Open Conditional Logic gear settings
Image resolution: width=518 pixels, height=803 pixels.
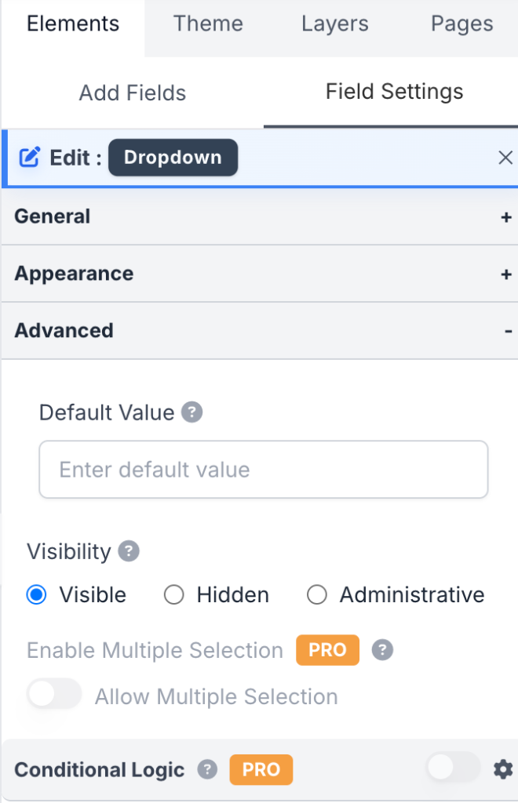pyautogui.click(x=503, y=769)
